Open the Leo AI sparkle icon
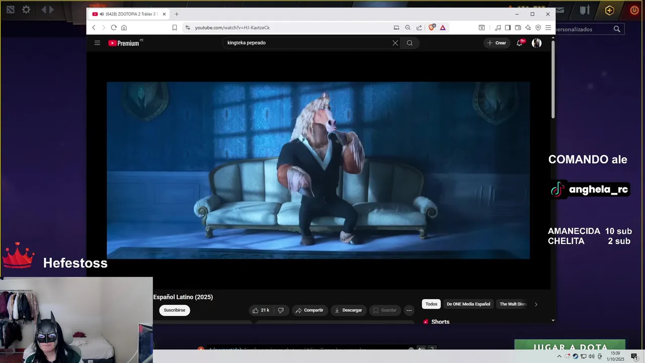 (528, 28)
